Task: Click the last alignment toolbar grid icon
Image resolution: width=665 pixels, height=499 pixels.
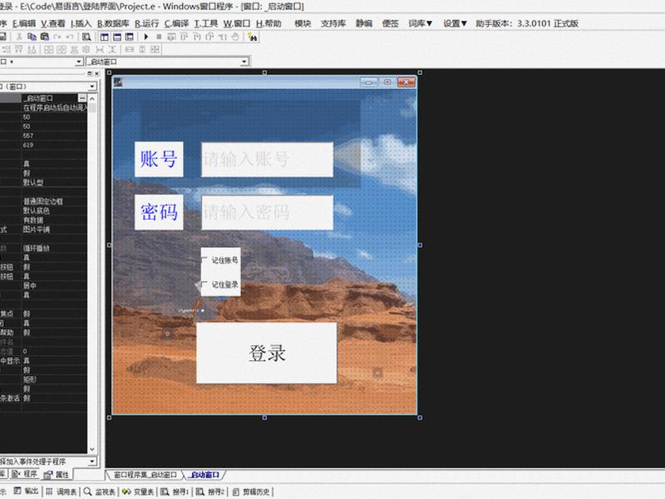Action: point(155,50)
